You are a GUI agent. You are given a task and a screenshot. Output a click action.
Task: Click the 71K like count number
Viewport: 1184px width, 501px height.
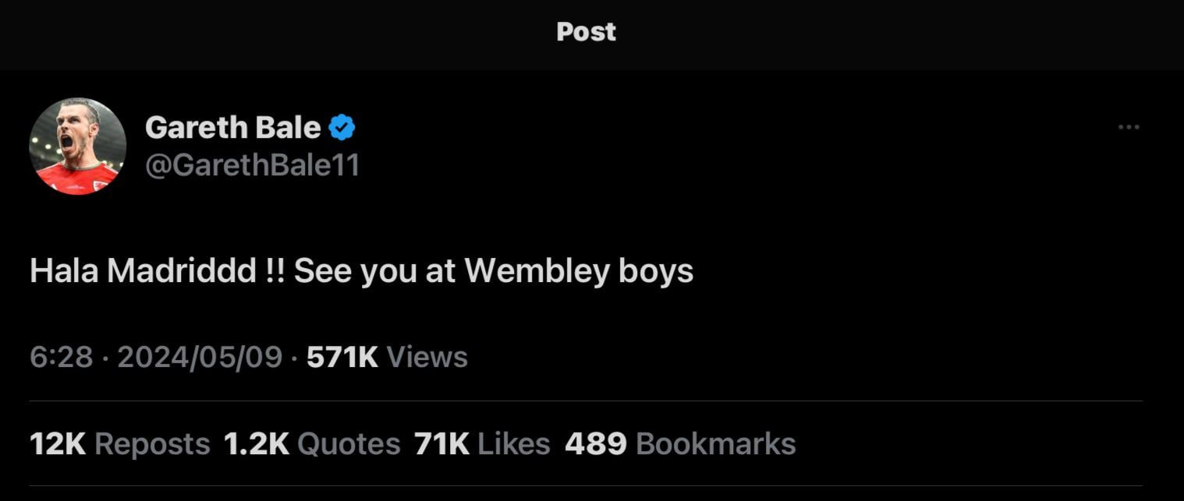441,444
